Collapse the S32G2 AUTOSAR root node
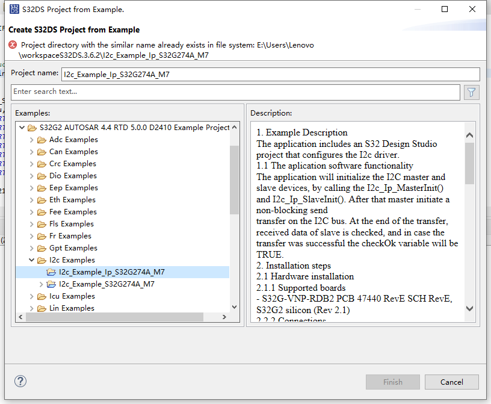The height and width of the screenshot is (404, 491). tap(22, 128)
